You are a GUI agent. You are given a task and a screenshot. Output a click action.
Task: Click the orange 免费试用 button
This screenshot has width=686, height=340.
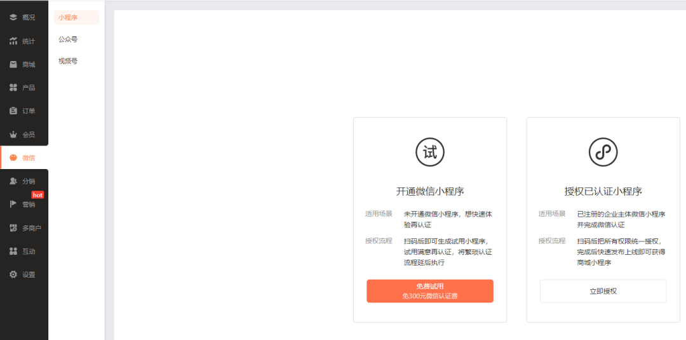pos(429,291)
